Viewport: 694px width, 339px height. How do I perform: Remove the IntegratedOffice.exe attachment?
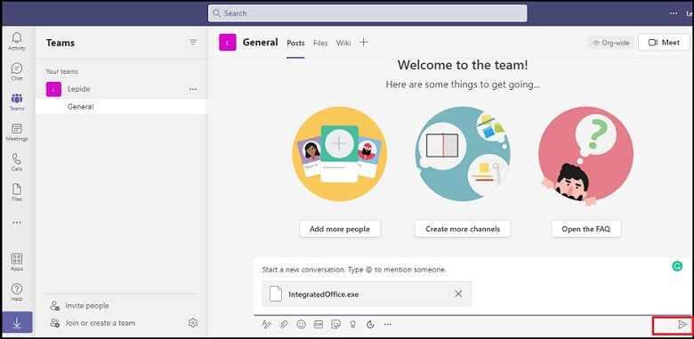(x=458, y=294)
